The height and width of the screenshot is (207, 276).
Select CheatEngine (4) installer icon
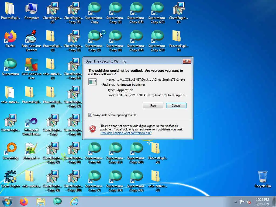178,13
